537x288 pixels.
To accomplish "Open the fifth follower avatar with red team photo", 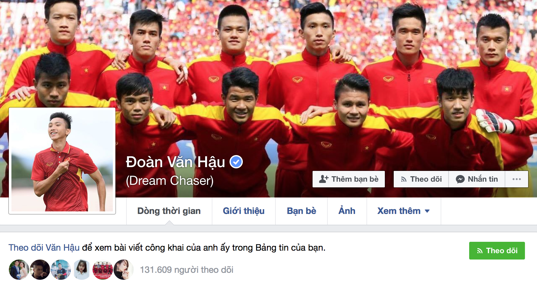I will pyautogui.click(x=103, y=270).
